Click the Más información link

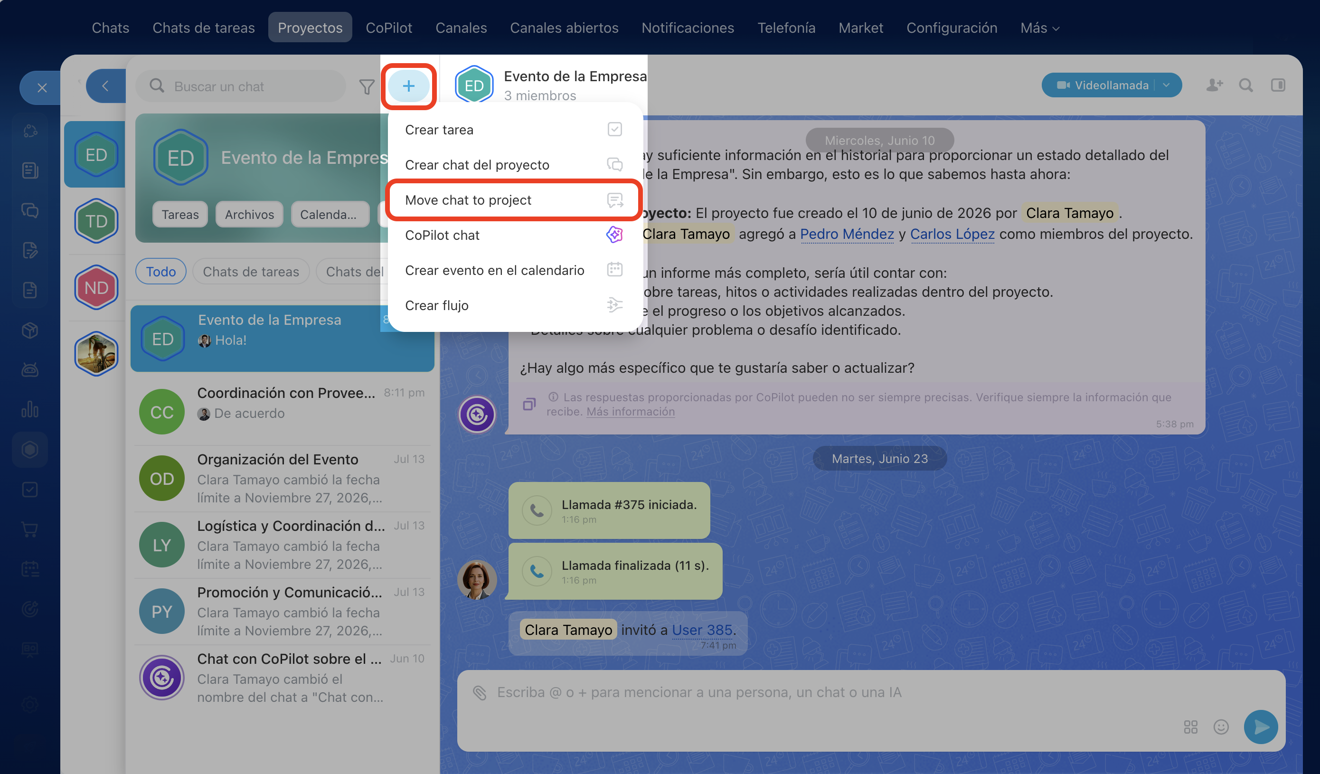point(630,412)
